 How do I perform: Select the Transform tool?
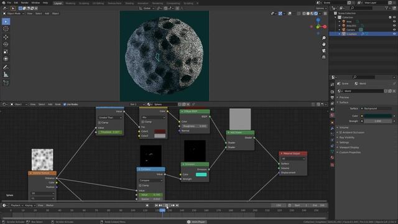[6, 59]
